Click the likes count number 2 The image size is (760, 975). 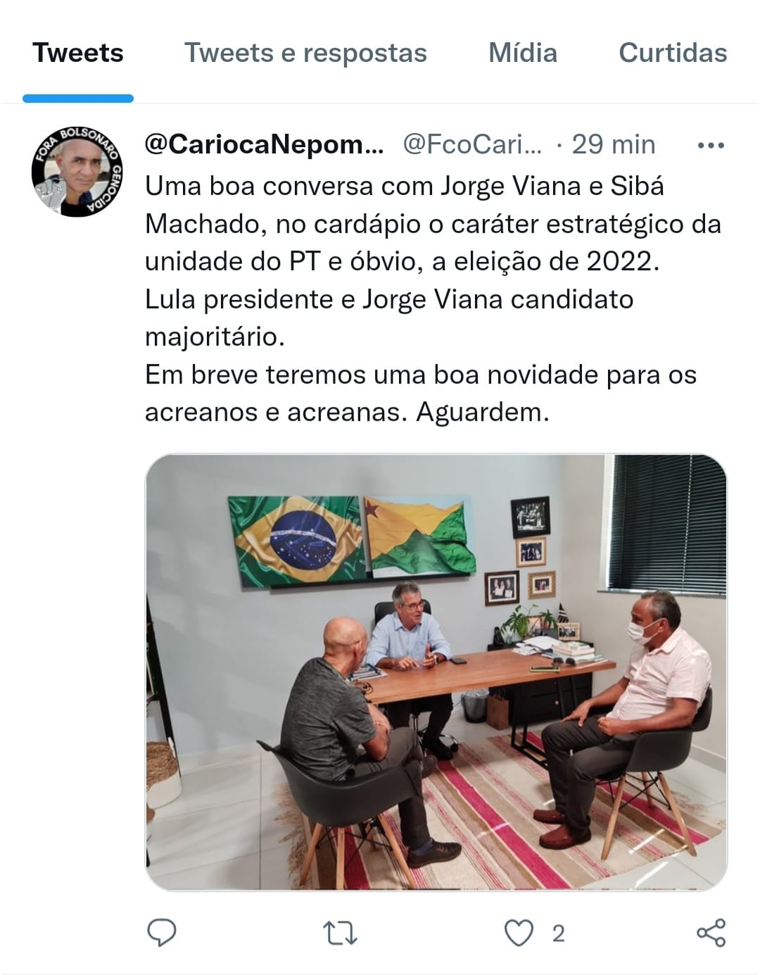point(558,933)
